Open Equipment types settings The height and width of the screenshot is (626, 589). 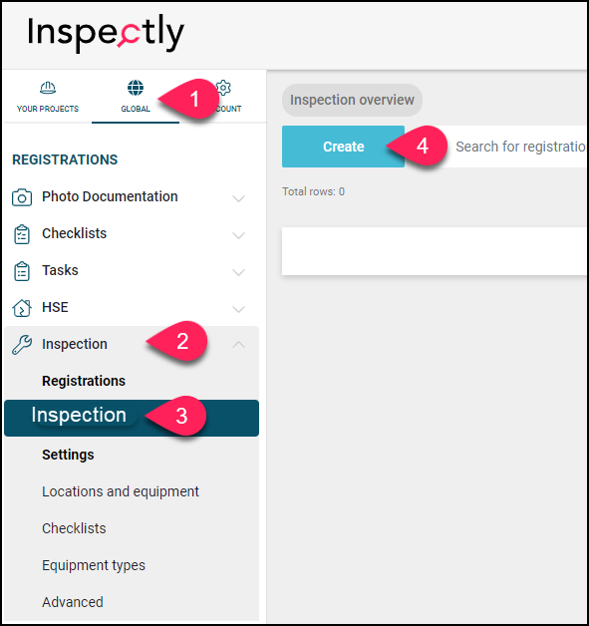[x=94, y=565]
